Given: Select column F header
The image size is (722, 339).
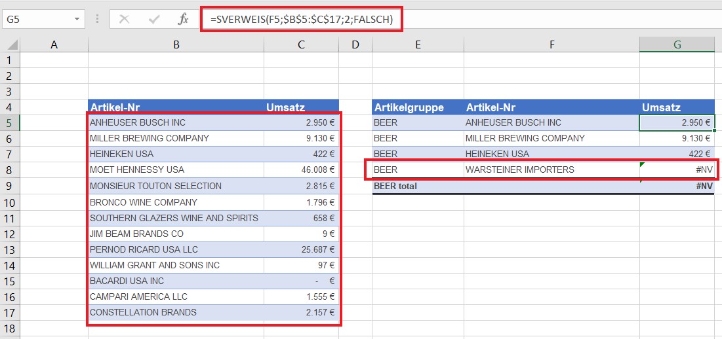Looking at the screenshot, I should pyautogui.click(x=552, y=45).
